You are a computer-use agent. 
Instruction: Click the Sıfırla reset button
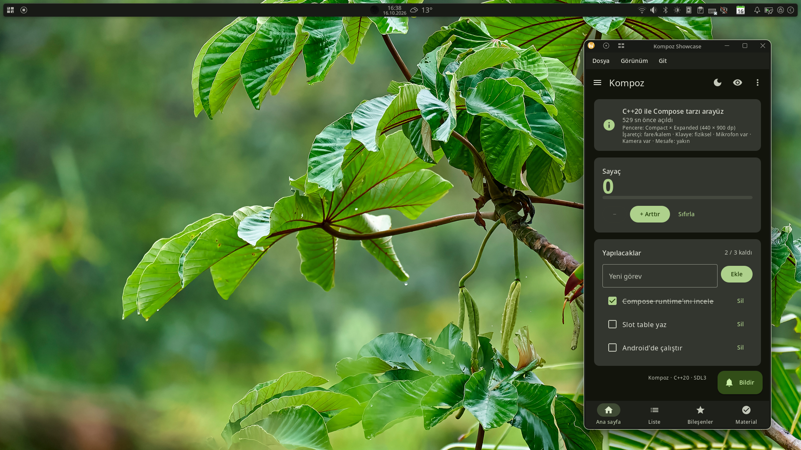tap(686, 214)
